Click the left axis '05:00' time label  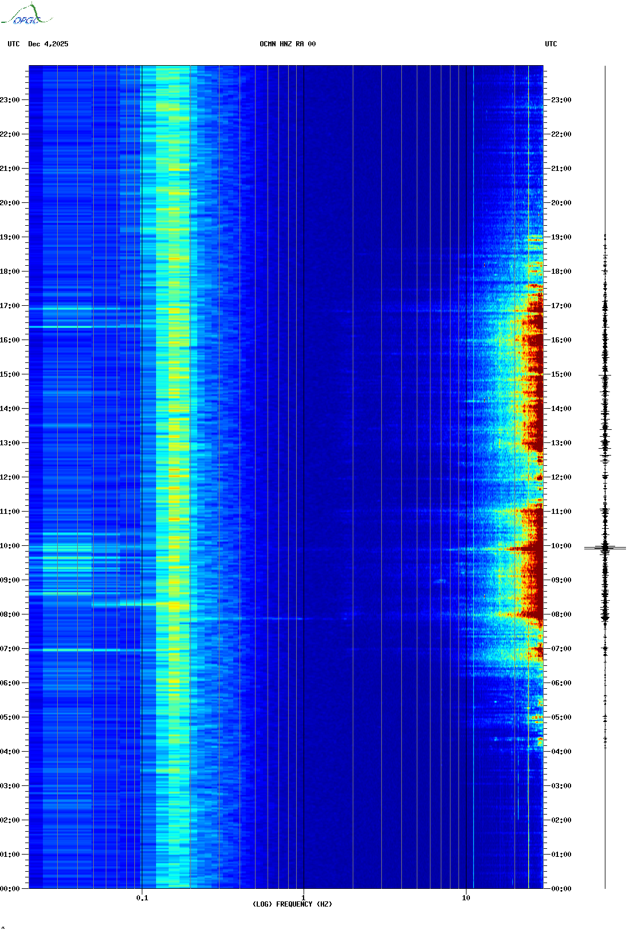coord(10,717)
